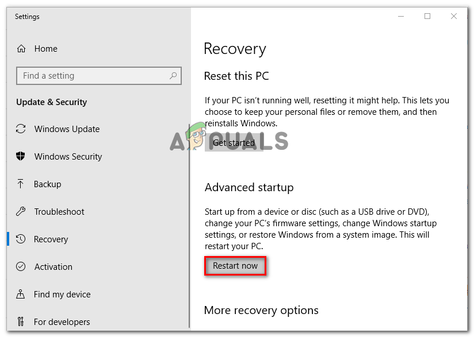This screenshot has height=337, width=474.
Task: Click Get started under Reset this PC
Action: pos(234,142)
